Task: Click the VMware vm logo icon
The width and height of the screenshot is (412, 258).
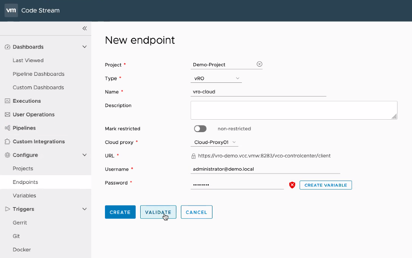Action: (11, 10)
